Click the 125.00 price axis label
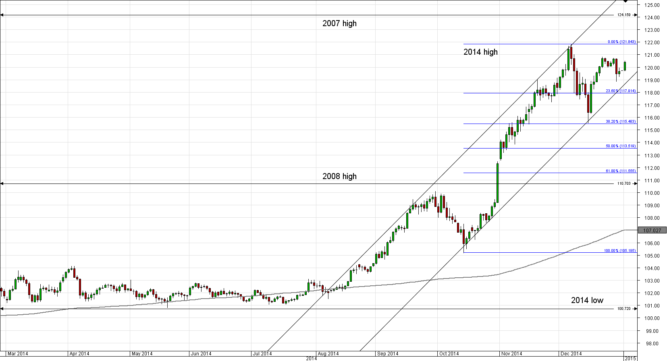 (652, 5)
